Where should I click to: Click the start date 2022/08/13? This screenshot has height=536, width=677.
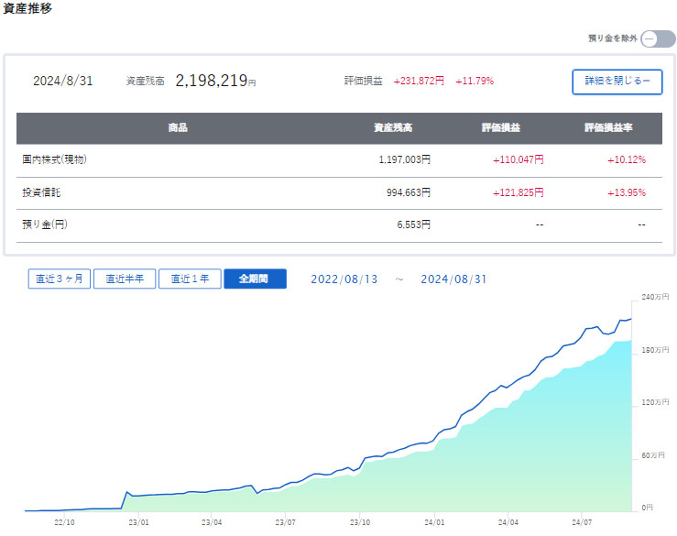pos(345,279)
